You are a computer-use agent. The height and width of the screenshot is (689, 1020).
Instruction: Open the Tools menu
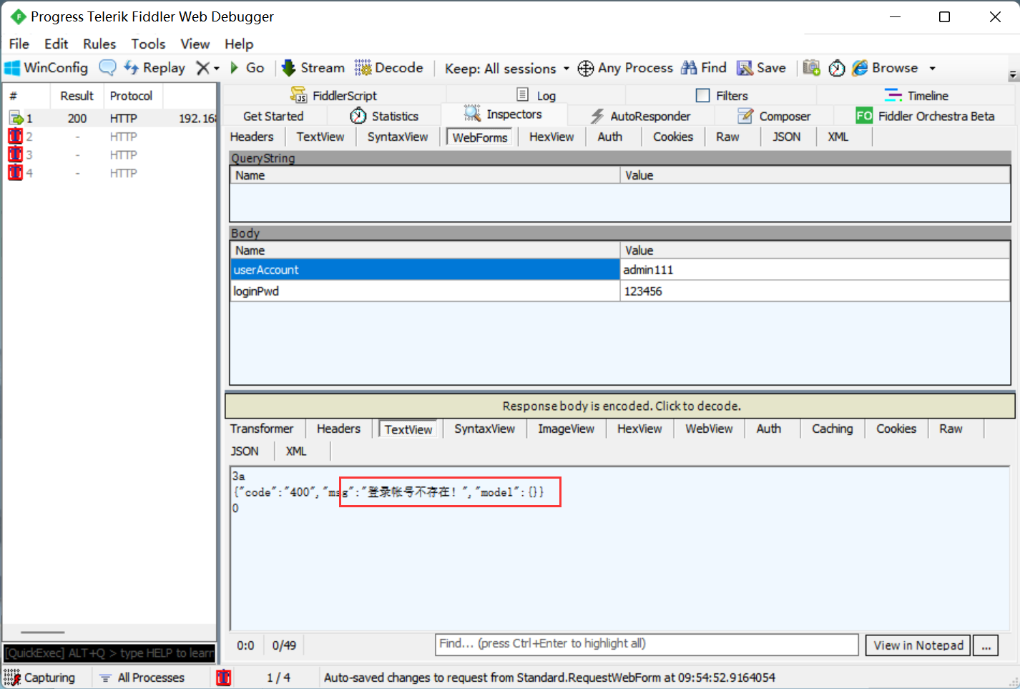(x=148, y=44)
